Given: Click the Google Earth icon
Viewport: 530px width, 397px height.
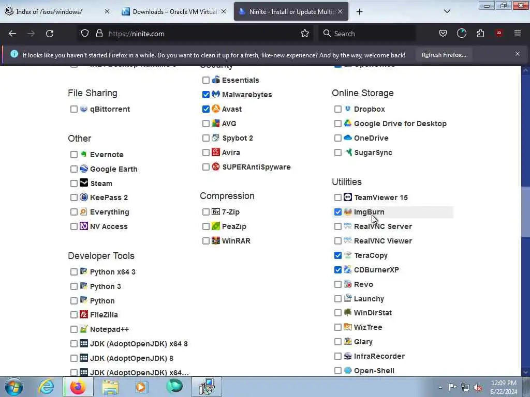Looking at the screenshot, I should pyautogui.click(x=84, y=169).
